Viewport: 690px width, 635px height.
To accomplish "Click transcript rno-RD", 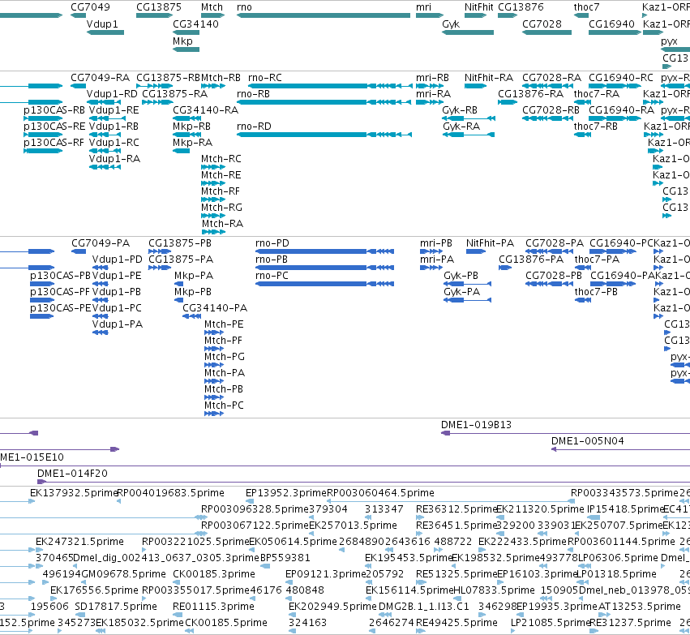I will pos(324,134).
